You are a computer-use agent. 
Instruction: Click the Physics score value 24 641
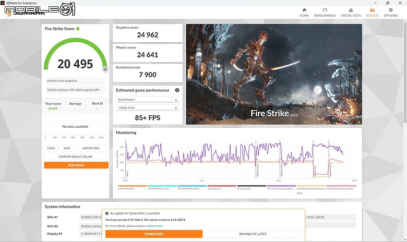148,55
